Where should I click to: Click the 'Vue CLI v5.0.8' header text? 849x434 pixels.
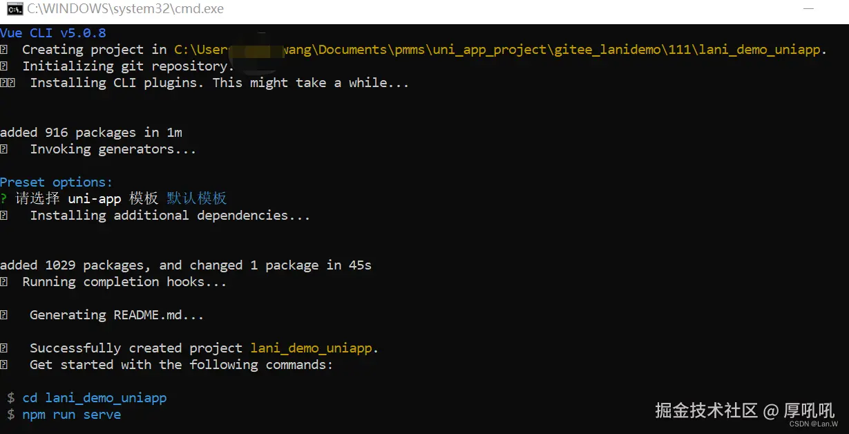point(53,32)
